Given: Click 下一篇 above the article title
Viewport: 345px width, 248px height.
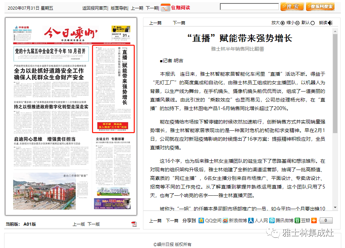Looking at the screenshot, I should click(x=179, y=23).
